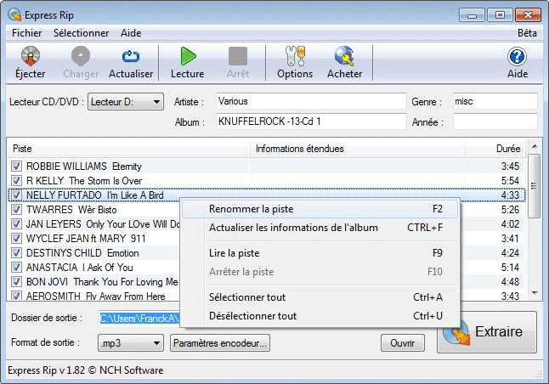Click the Charger disc icon

tap(81, 56)
